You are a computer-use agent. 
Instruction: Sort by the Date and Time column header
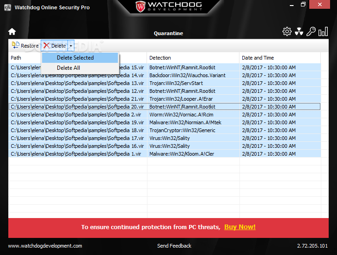click(280, 58)
